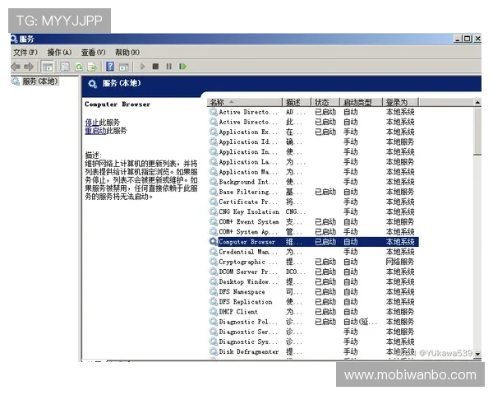Click 本地服务 in the Application Id row
The height and width of the screenshot is (395, 493).
click(400, 142)
